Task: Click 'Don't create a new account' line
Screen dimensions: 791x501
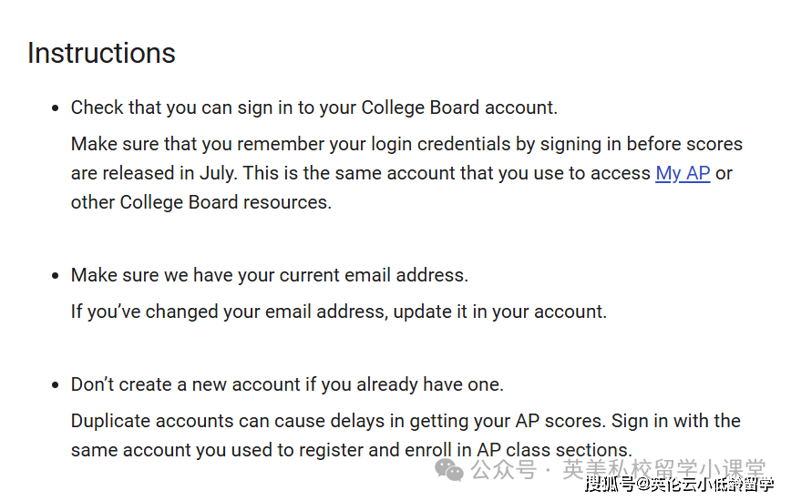Action: tap(286, 384)
